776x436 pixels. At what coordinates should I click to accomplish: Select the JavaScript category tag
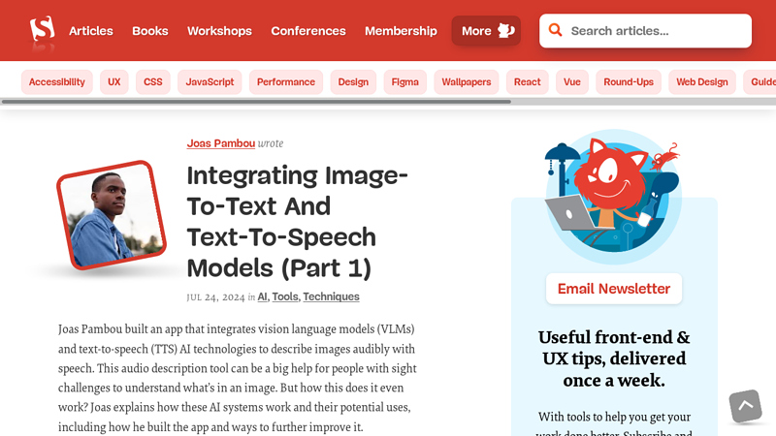[x=210, y=82]
